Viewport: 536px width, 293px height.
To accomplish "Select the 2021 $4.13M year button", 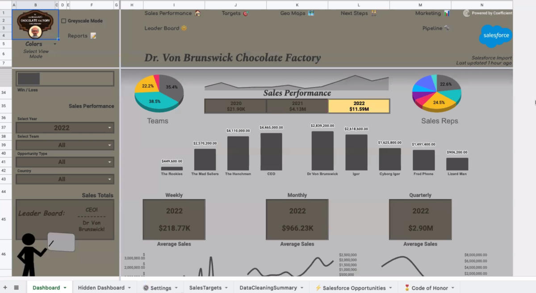I will 297,106.
